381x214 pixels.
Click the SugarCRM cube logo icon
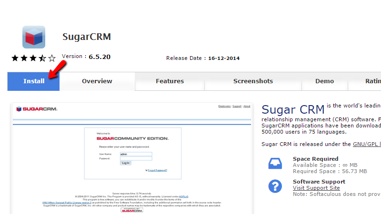tap(34, 37)
